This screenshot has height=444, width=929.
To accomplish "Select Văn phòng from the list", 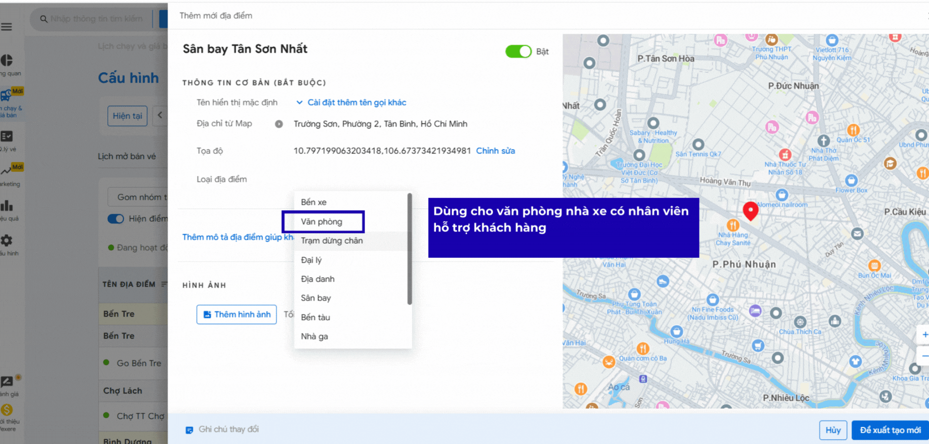I will click(322, 222).
